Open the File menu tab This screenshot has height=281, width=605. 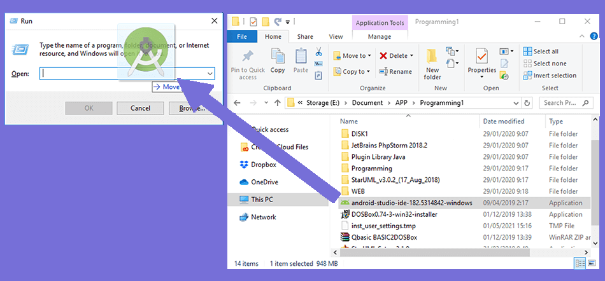point(242,37)
